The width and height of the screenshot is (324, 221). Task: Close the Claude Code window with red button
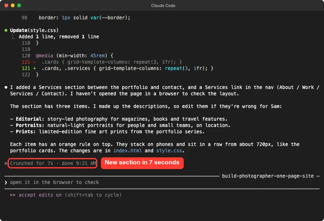6,5
